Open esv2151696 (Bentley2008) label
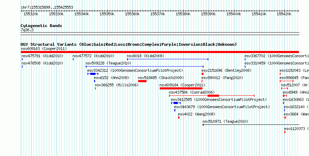The width and height of the screenshot is (309, 156). pos(226,70)
